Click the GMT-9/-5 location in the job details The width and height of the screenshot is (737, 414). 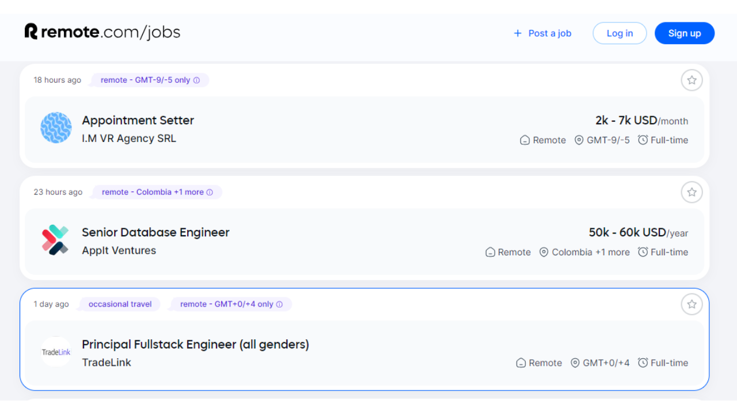609,140
